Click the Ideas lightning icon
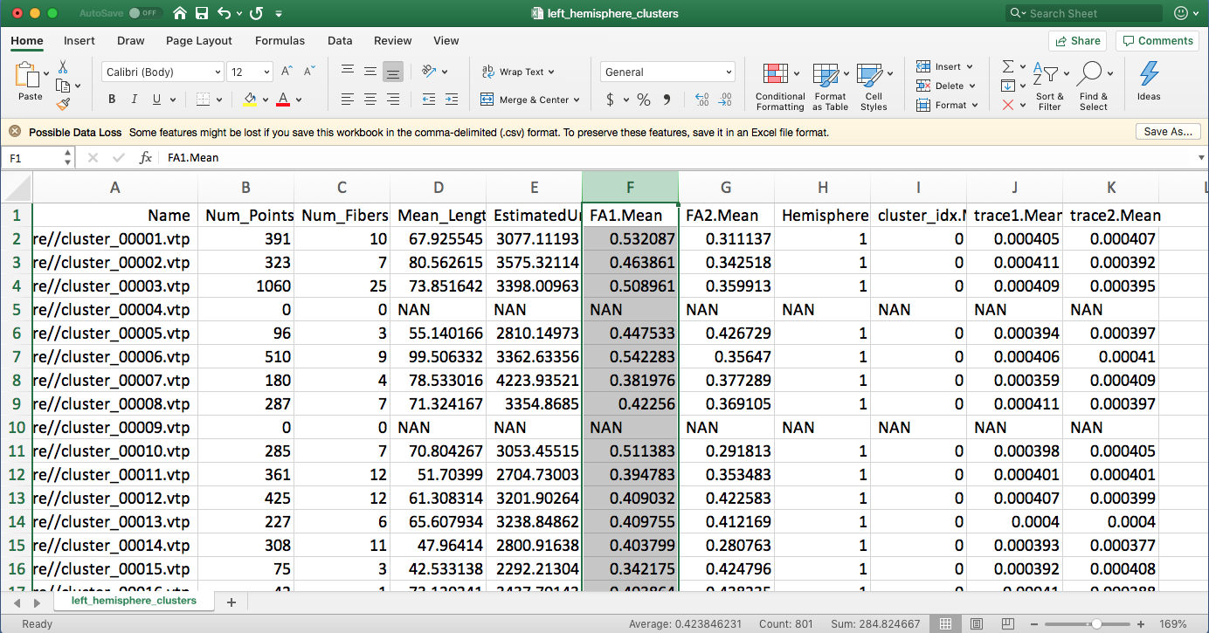 click(1149, 81)
